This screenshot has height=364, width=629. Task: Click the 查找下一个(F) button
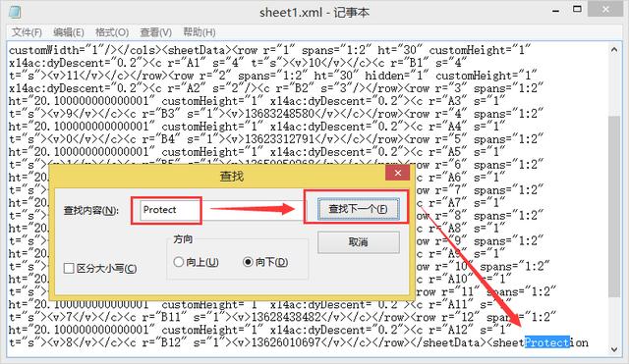coord(358,209)
